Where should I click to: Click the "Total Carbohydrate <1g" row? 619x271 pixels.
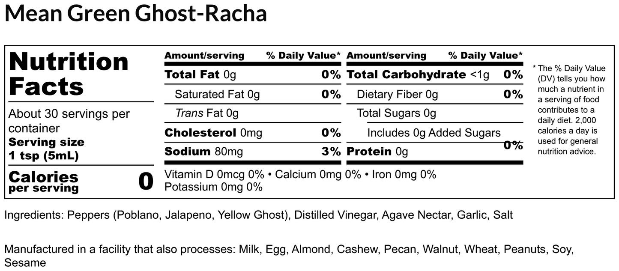point(418,75)
